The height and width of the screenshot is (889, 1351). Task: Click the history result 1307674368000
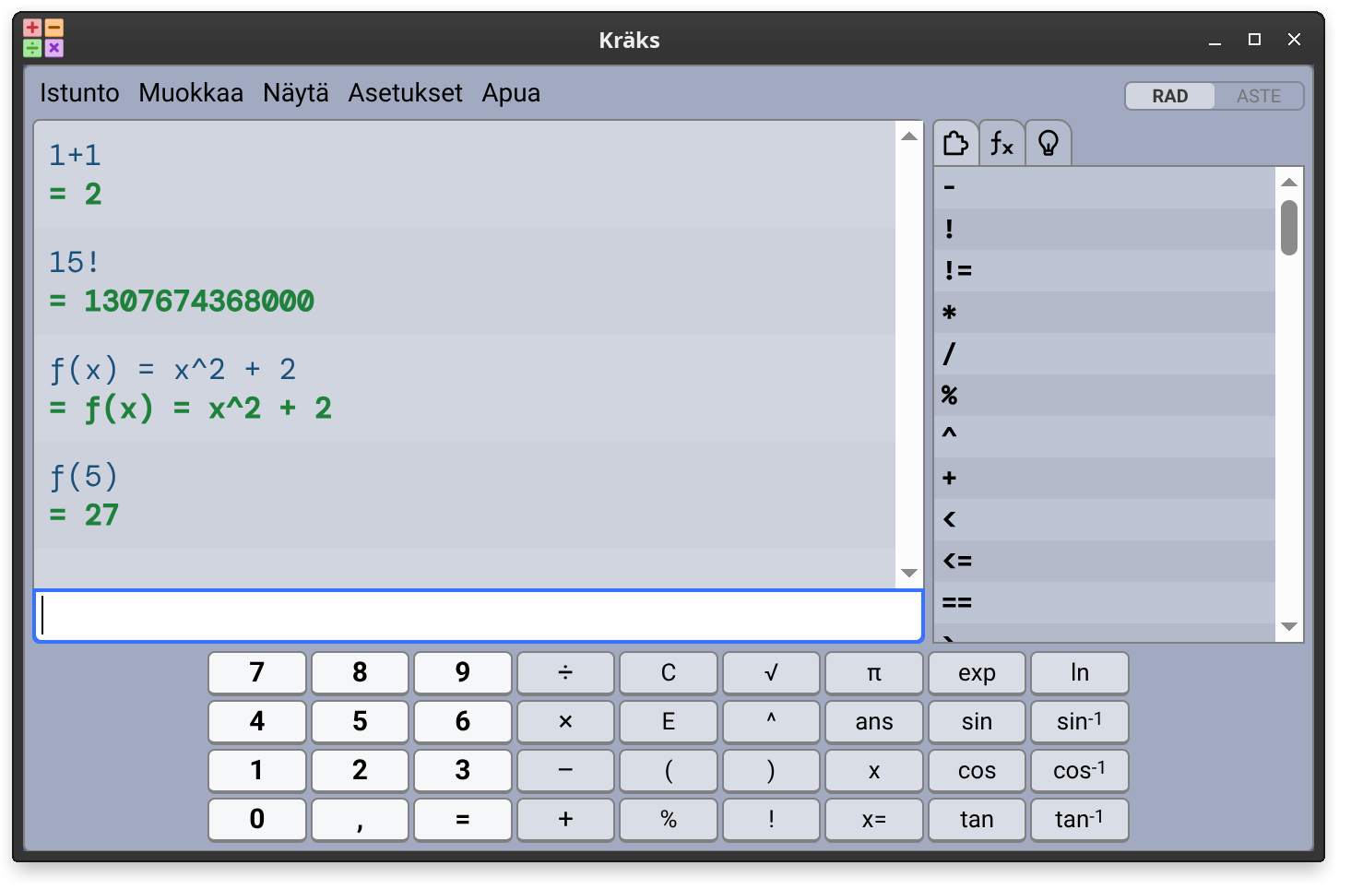point(199,301)
